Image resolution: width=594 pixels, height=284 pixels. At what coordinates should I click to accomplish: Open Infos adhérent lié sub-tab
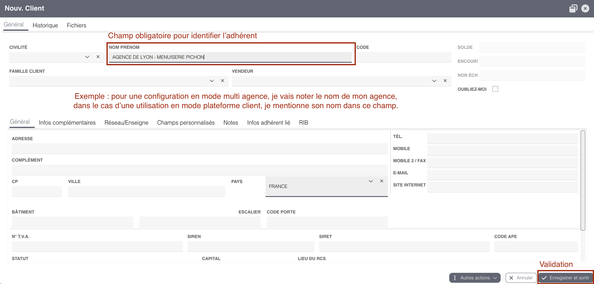(x=269, y=123)
